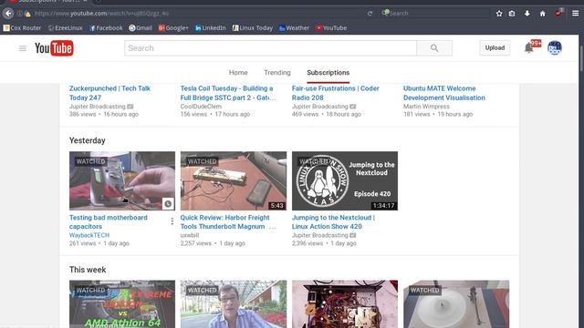584x328 pixels.
Task: Open the Firefox hamburger menu
Action: (x=575, y=14)
